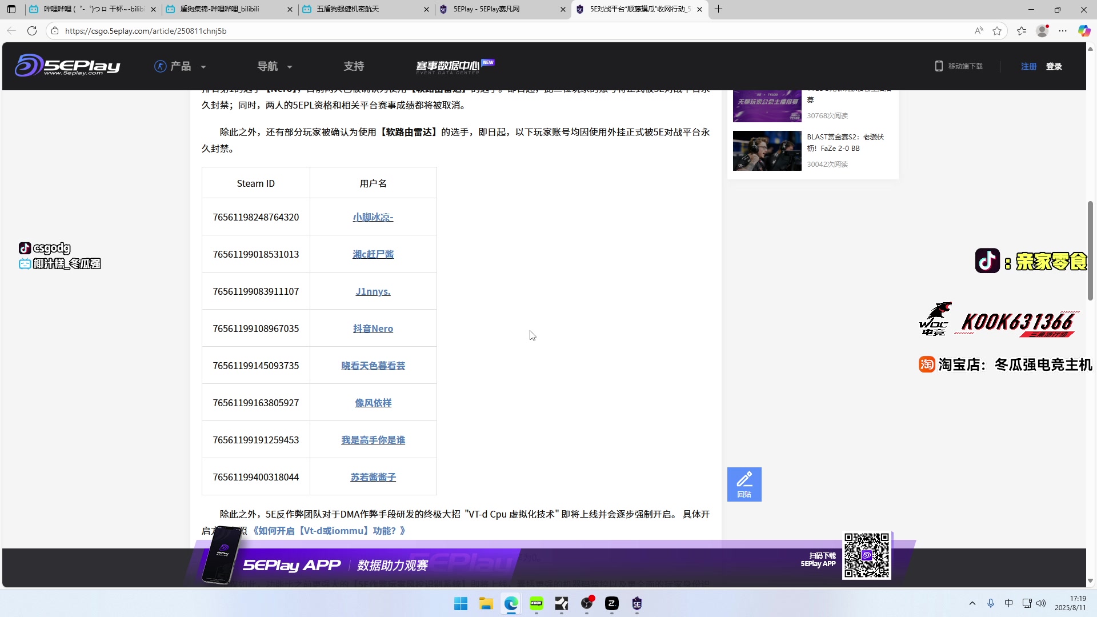The height and width of the screenshot is (617, 1097).
Task: Switch to 盾狗集锦 bilibili tab
Action: (x=230, y=9)
